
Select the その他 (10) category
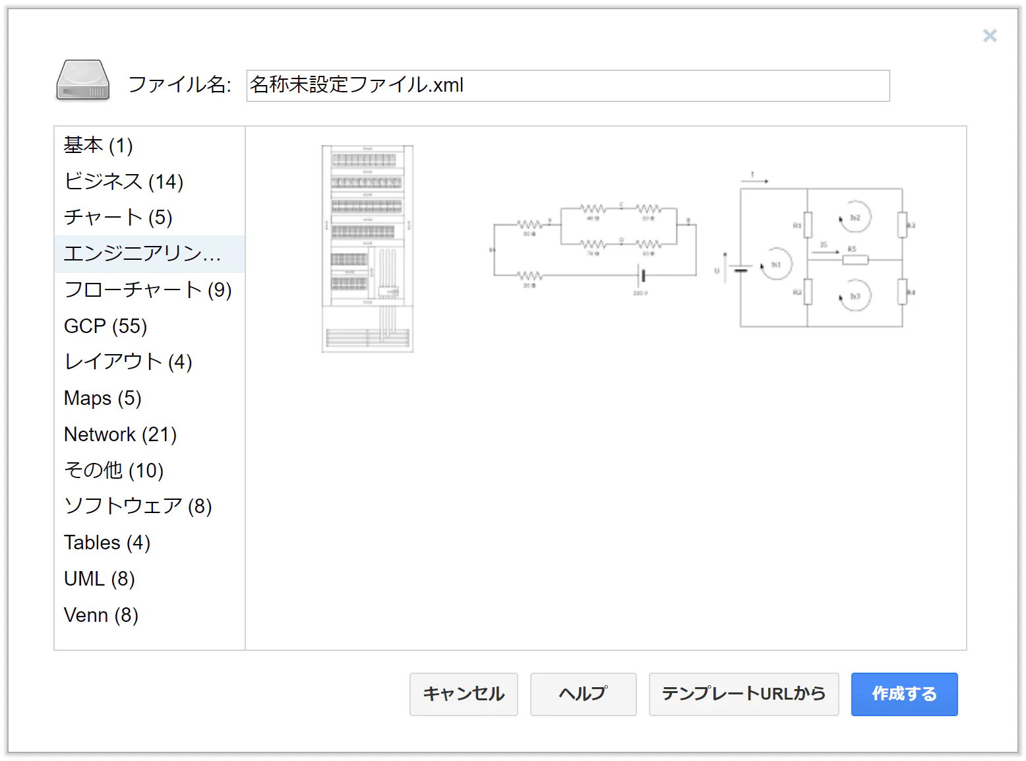coord(150,470)
